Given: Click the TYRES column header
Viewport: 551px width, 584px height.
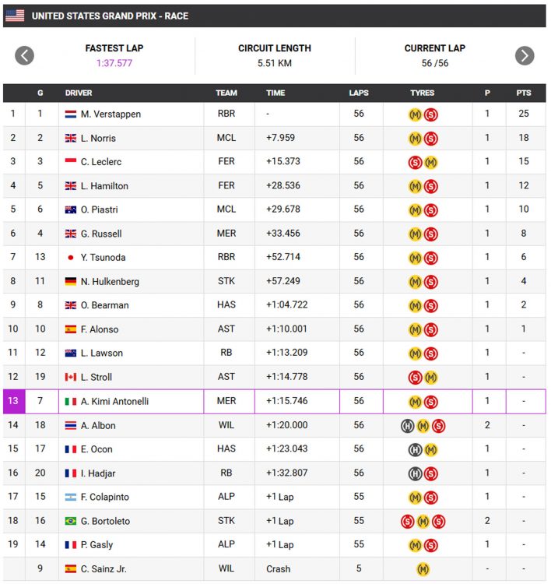Looking at the screenshot, I should (423, 93).
